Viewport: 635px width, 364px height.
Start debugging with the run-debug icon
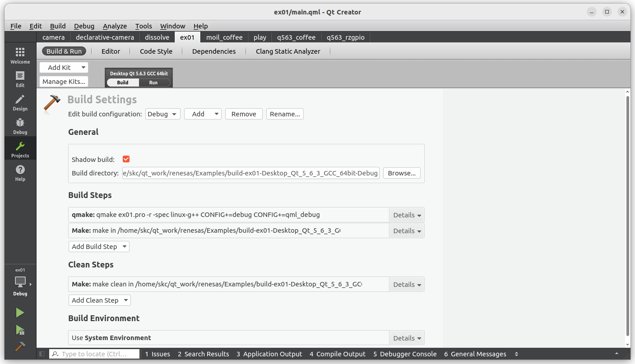[20, 330]
